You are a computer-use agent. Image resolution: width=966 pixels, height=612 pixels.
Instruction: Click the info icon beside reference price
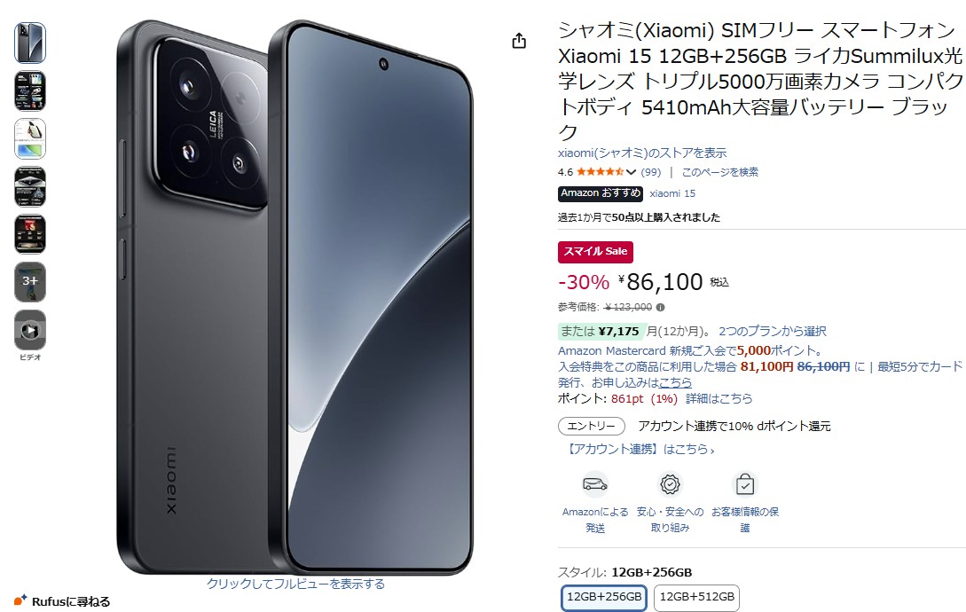[661, 307]
